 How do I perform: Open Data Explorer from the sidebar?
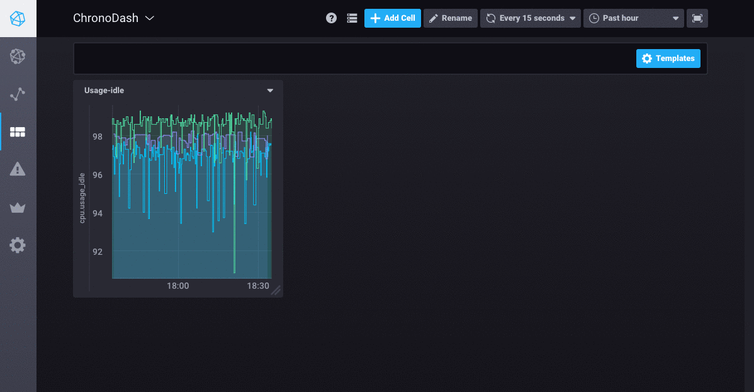(x=18, y=94)
